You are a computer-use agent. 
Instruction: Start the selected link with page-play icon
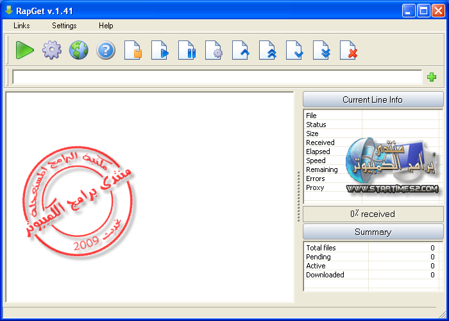coord(160,50)
